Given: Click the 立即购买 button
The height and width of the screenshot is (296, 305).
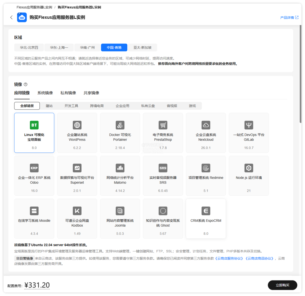Looking at the screenshot, I should (x=282, y=285).
